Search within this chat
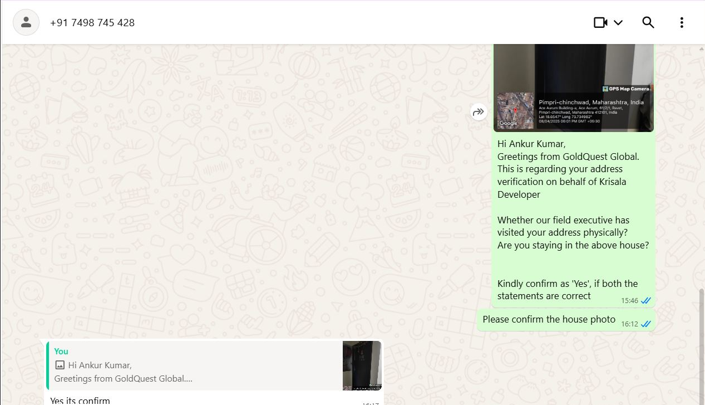The height and width of the screenshot is (405, 705). [648, 22]
